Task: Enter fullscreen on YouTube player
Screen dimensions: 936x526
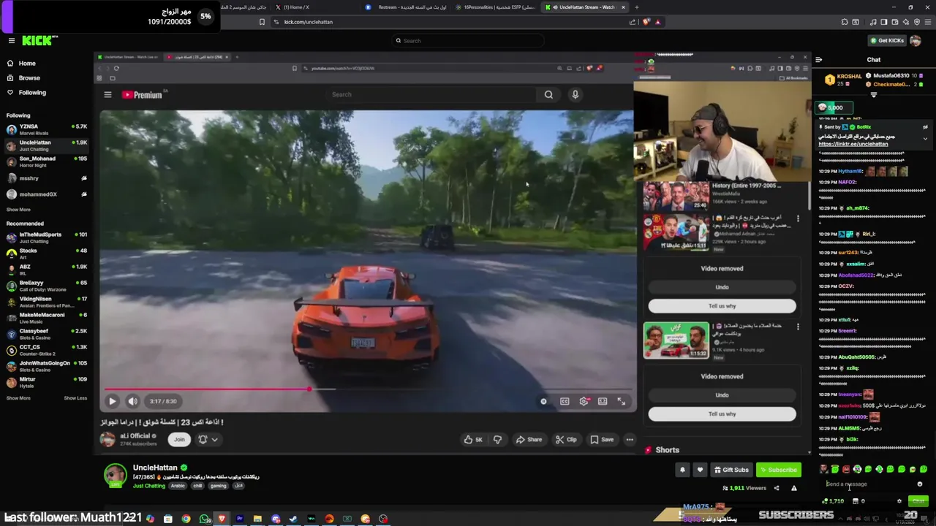Action: pos(621,401)
